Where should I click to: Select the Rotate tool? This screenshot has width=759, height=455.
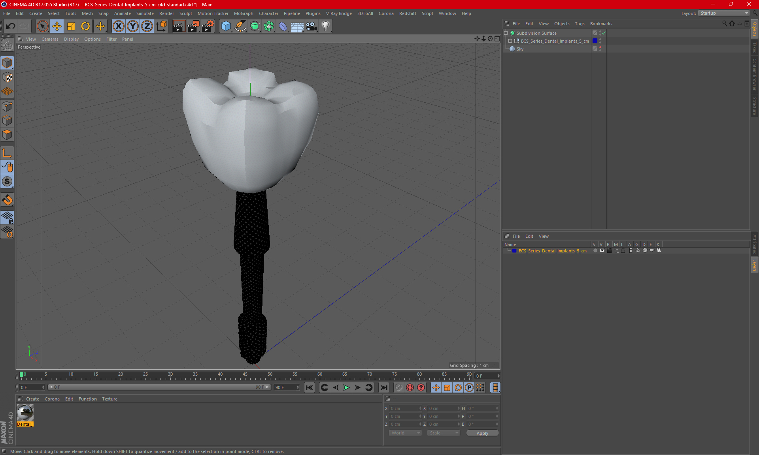click(x=85, y=26)
